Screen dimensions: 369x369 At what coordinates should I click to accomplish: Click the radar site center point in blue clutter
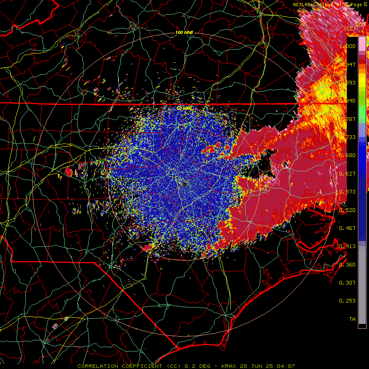[184, 184]
